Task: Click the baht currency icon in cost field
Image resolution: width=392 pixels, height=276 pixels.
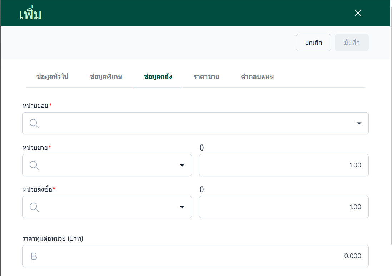Action: coord(34,256)
